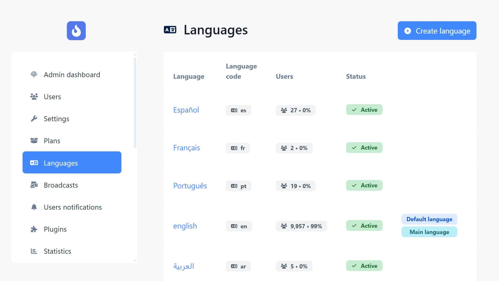Click the Arabic language link
The height and width of the screenshot is (281, 499).
[184, 266]
